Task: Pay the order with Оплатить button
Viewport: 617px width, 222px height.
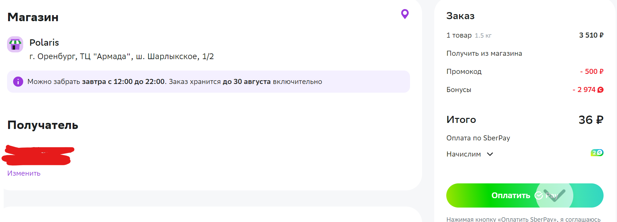Action: coord(525,195)
